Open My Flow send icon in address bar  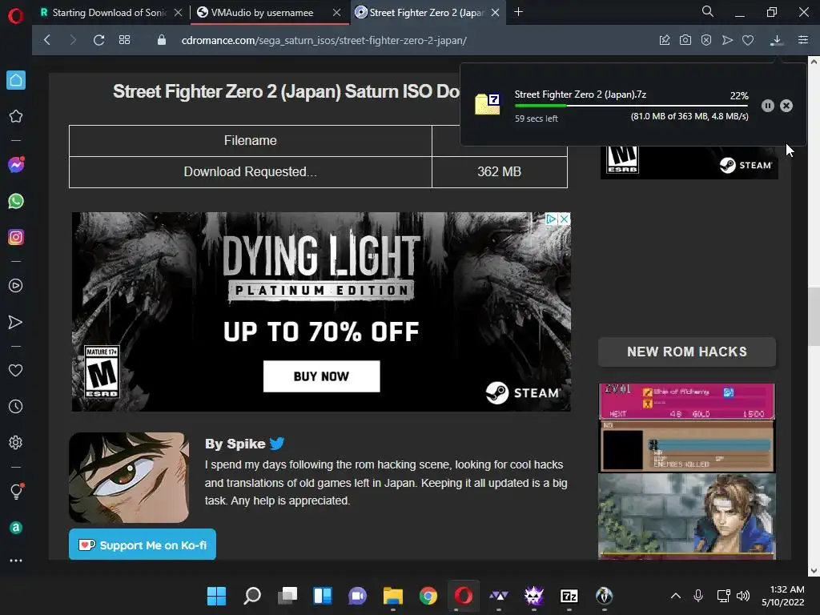click(x=727, y=40)
